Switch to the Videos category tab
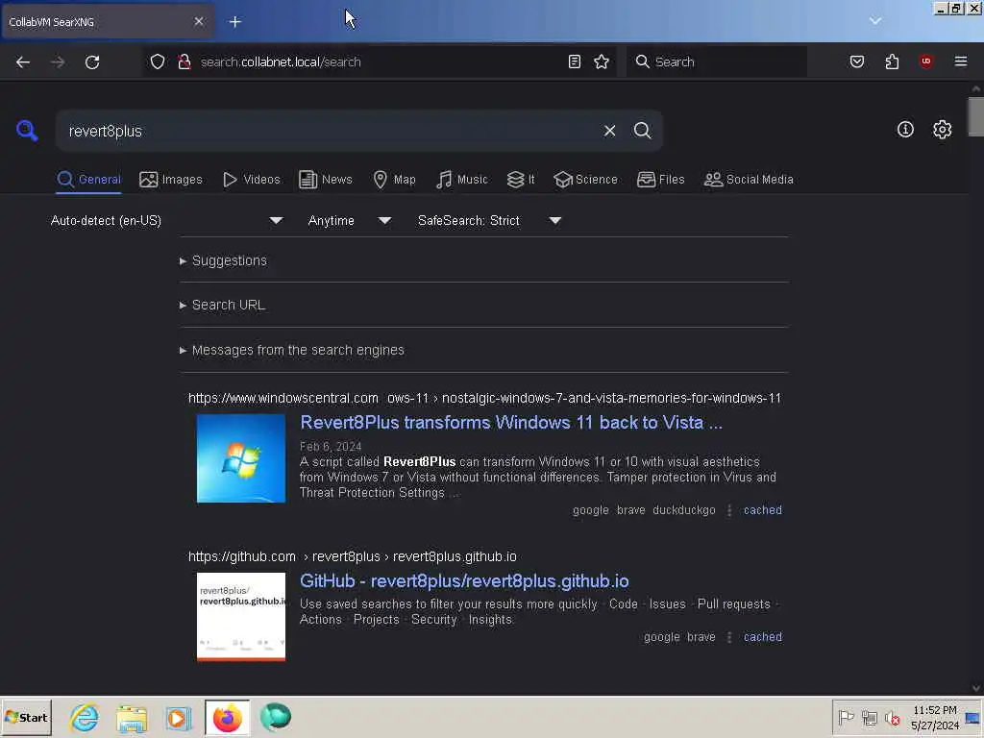 (x=251, y=180)
